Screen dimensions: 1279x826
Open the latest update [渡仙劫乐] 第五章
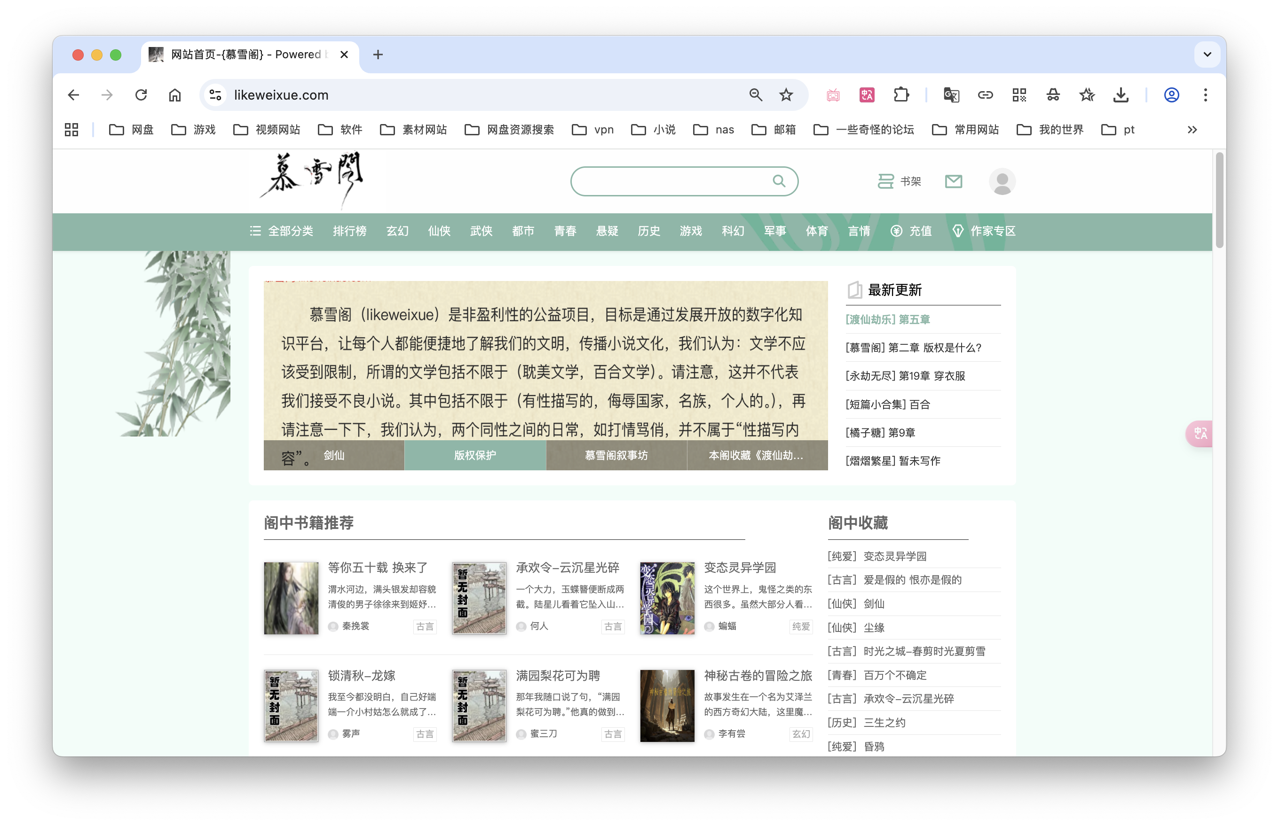(x=888, y=319)
